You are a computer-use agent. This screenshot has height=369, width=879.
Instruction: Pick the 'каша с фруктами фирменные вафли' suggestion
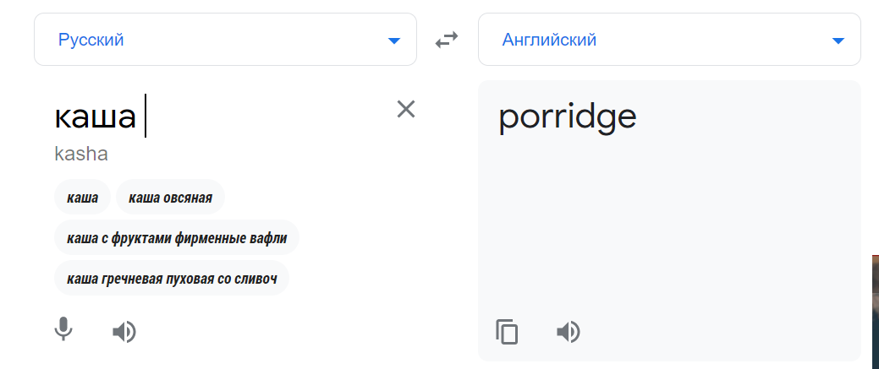pos(177,238)
